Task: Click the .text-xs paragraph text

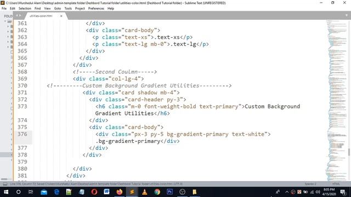Action: click(x=167, y=37)
